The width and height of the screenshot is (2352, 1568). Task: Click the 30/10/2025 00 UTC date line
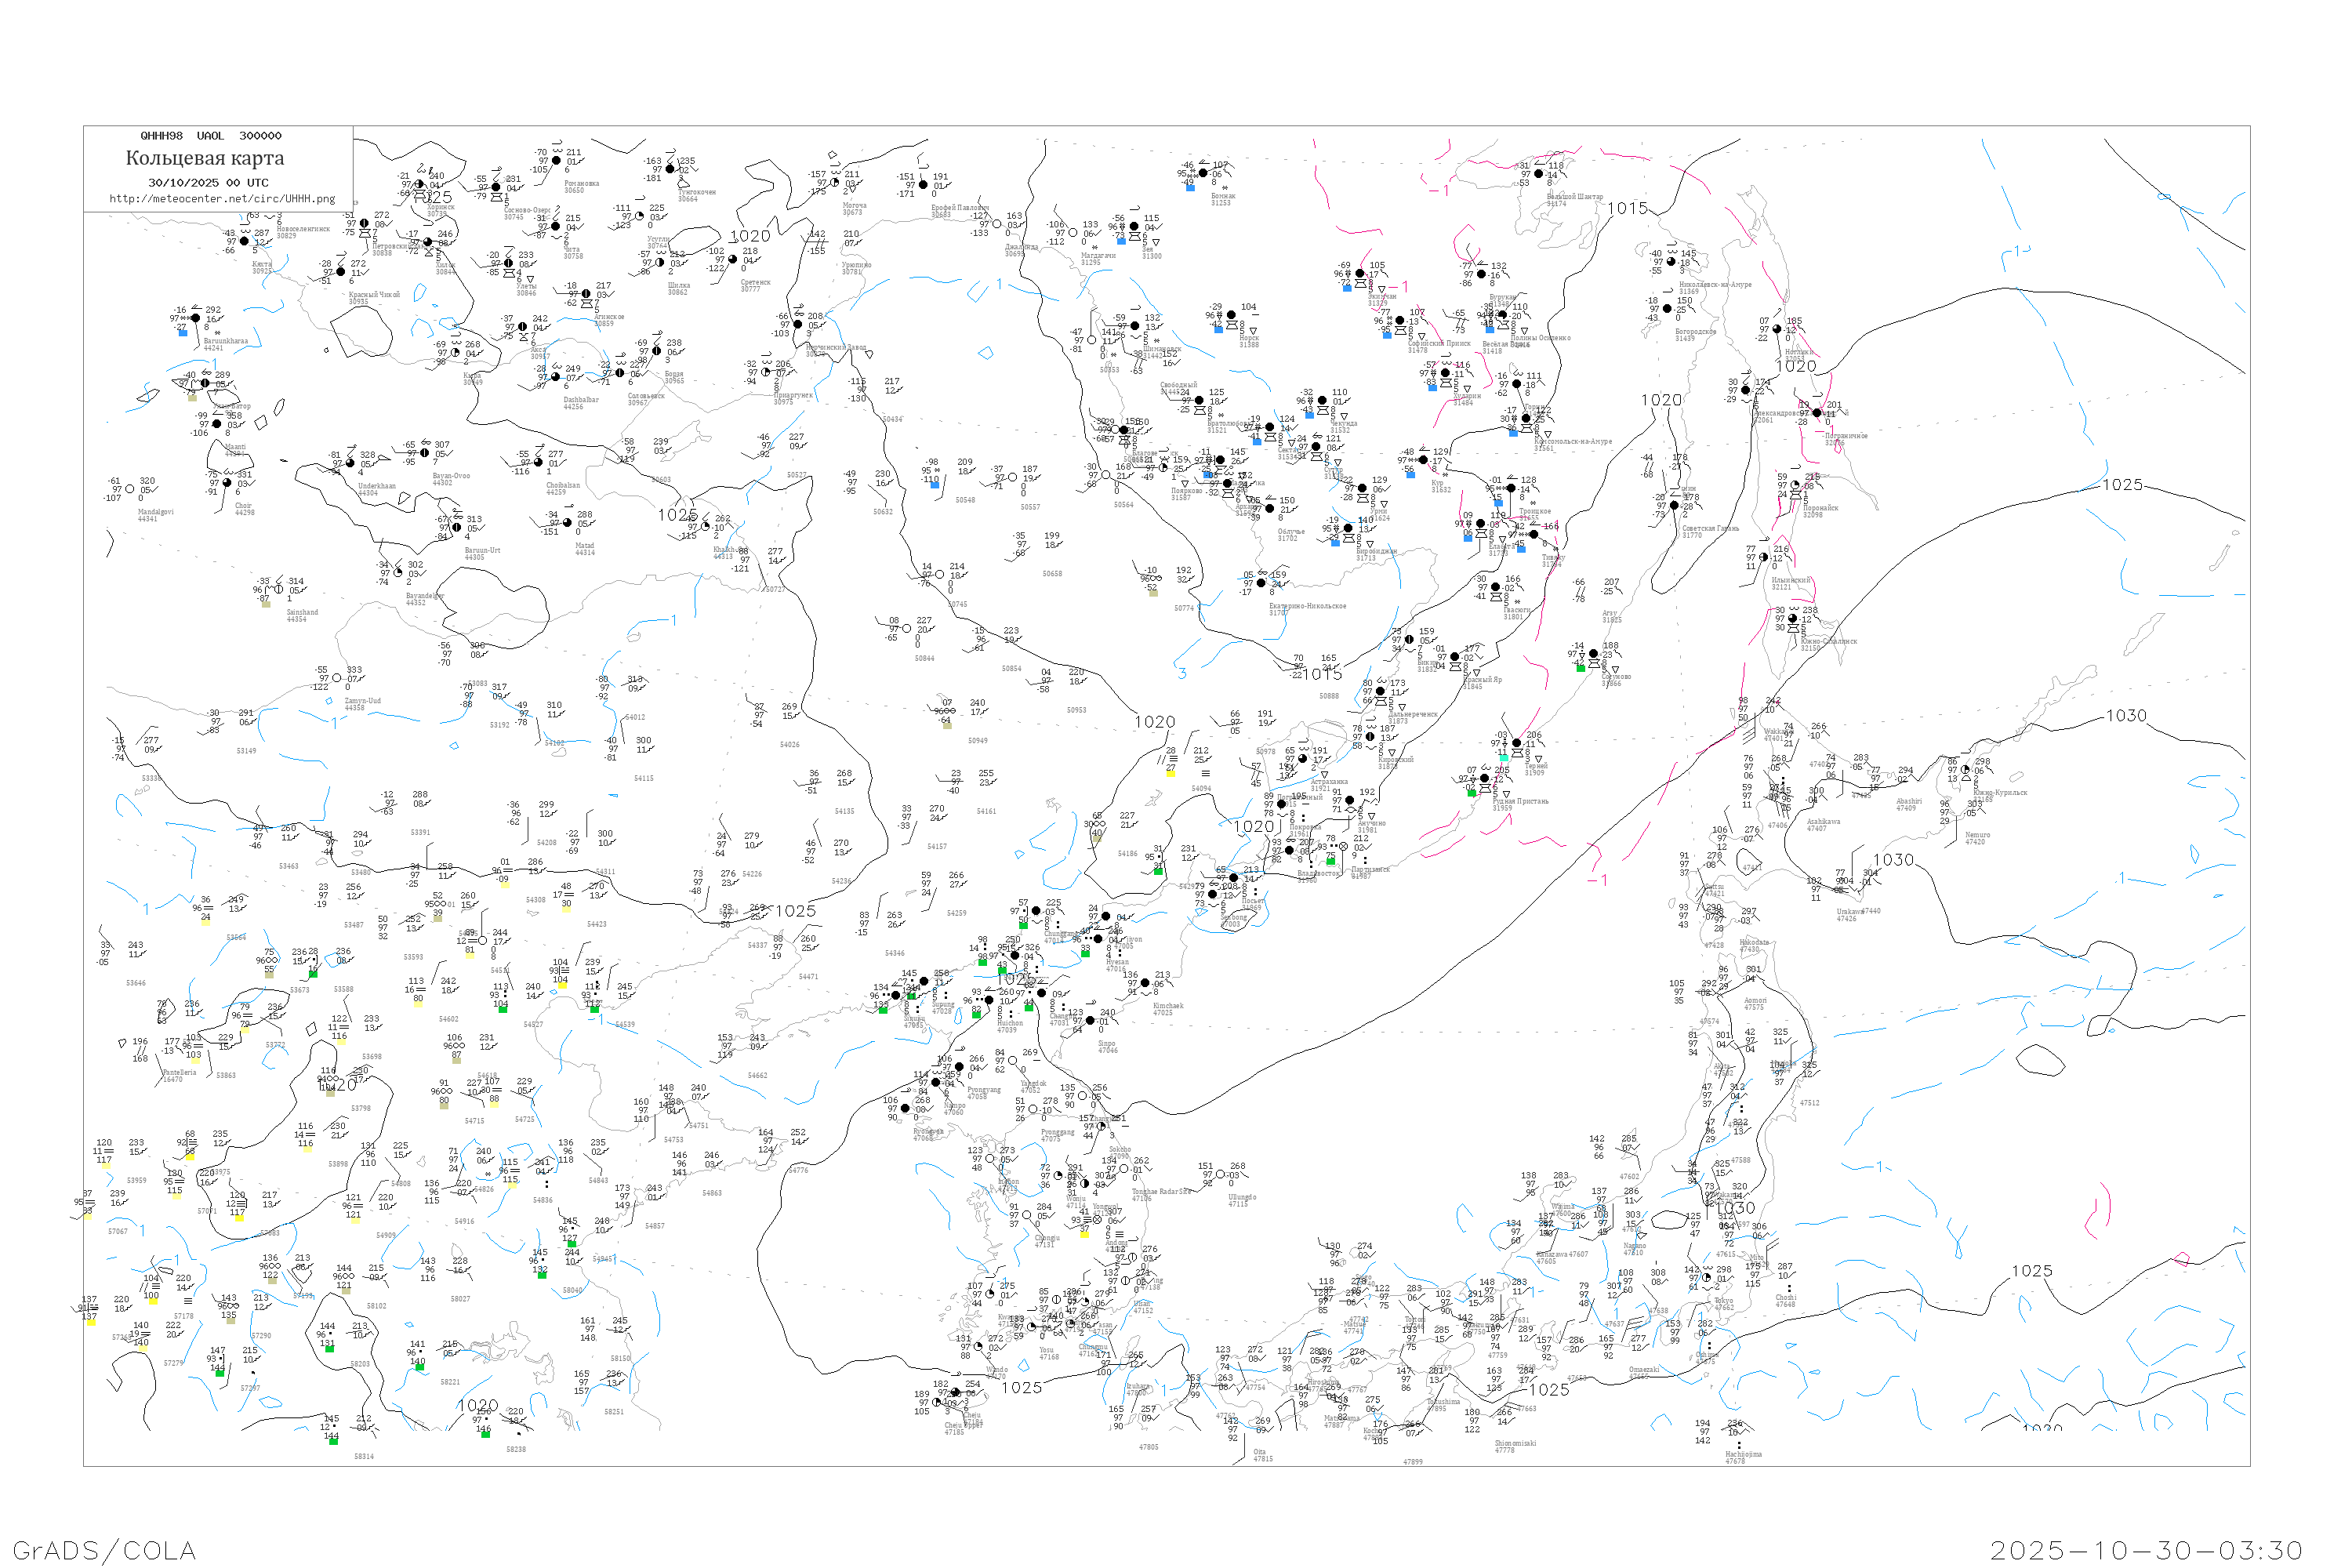[208, 183]
